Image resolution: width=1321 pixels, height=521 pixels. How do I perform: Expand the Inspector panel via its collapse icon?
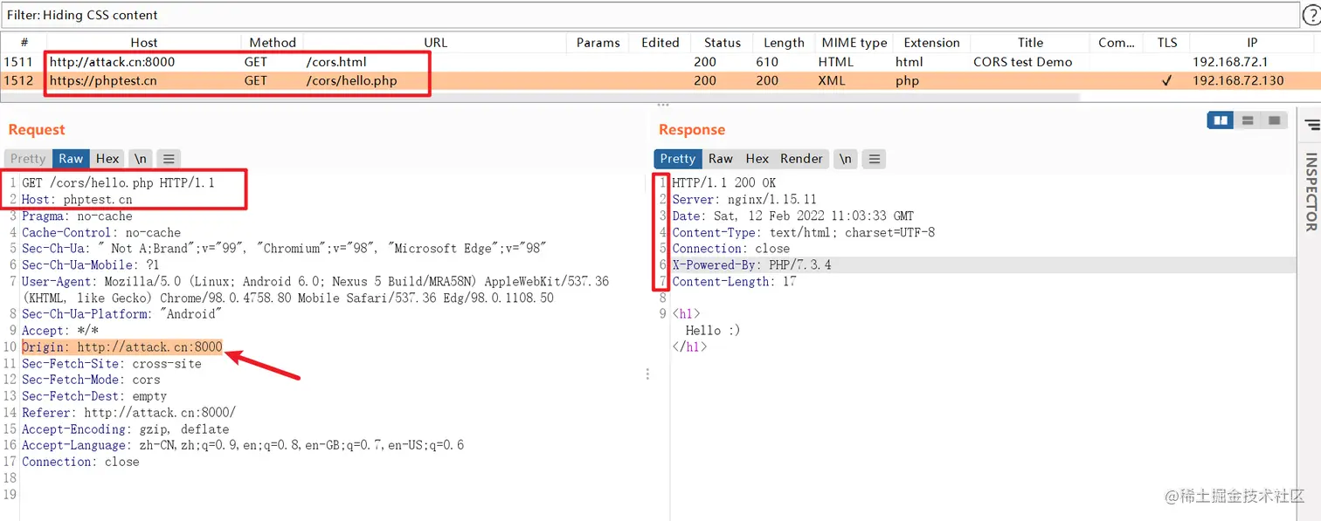pyautogui.click(x=1311, y=126)
